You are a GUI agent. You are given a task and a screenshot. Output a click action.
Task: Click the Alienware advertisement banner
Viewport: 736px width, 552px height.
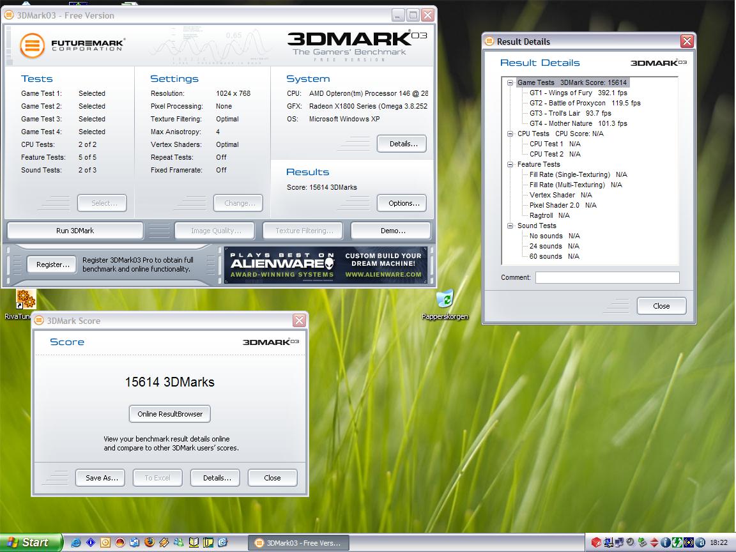point(326,265)
